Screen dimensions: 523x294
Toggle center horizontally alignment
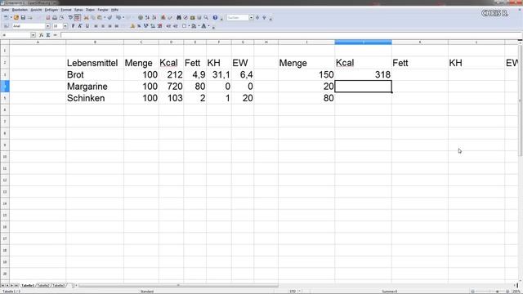[x=103, y=26]
